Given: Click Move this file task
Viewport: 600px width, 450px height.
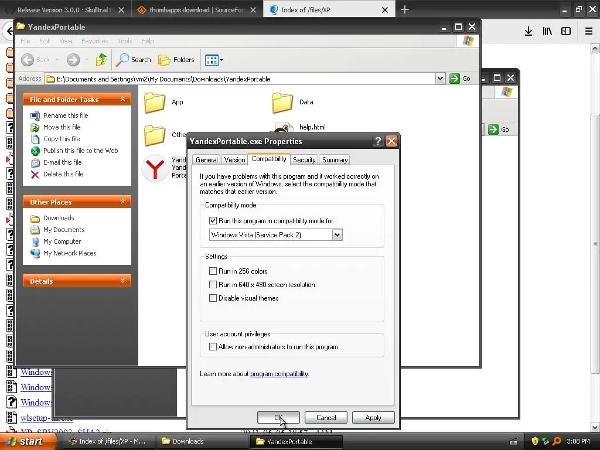Looking at the screenshot, I should 62,127.
